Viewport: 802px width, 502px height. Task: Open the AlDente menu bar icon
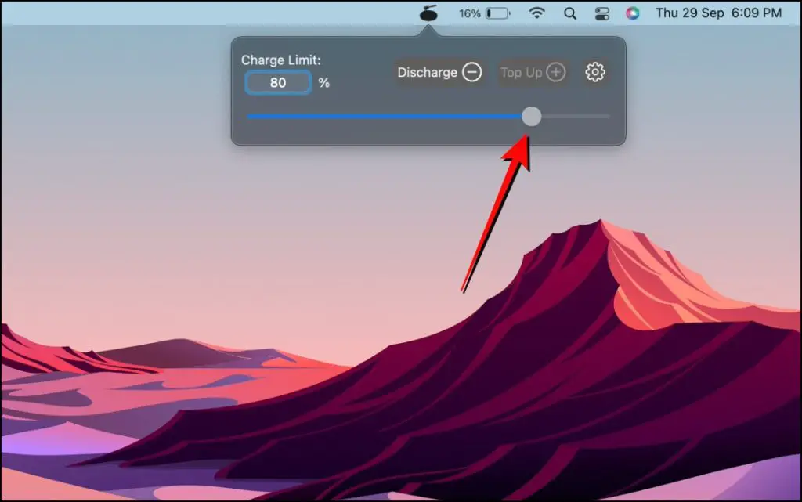point(428,13)
